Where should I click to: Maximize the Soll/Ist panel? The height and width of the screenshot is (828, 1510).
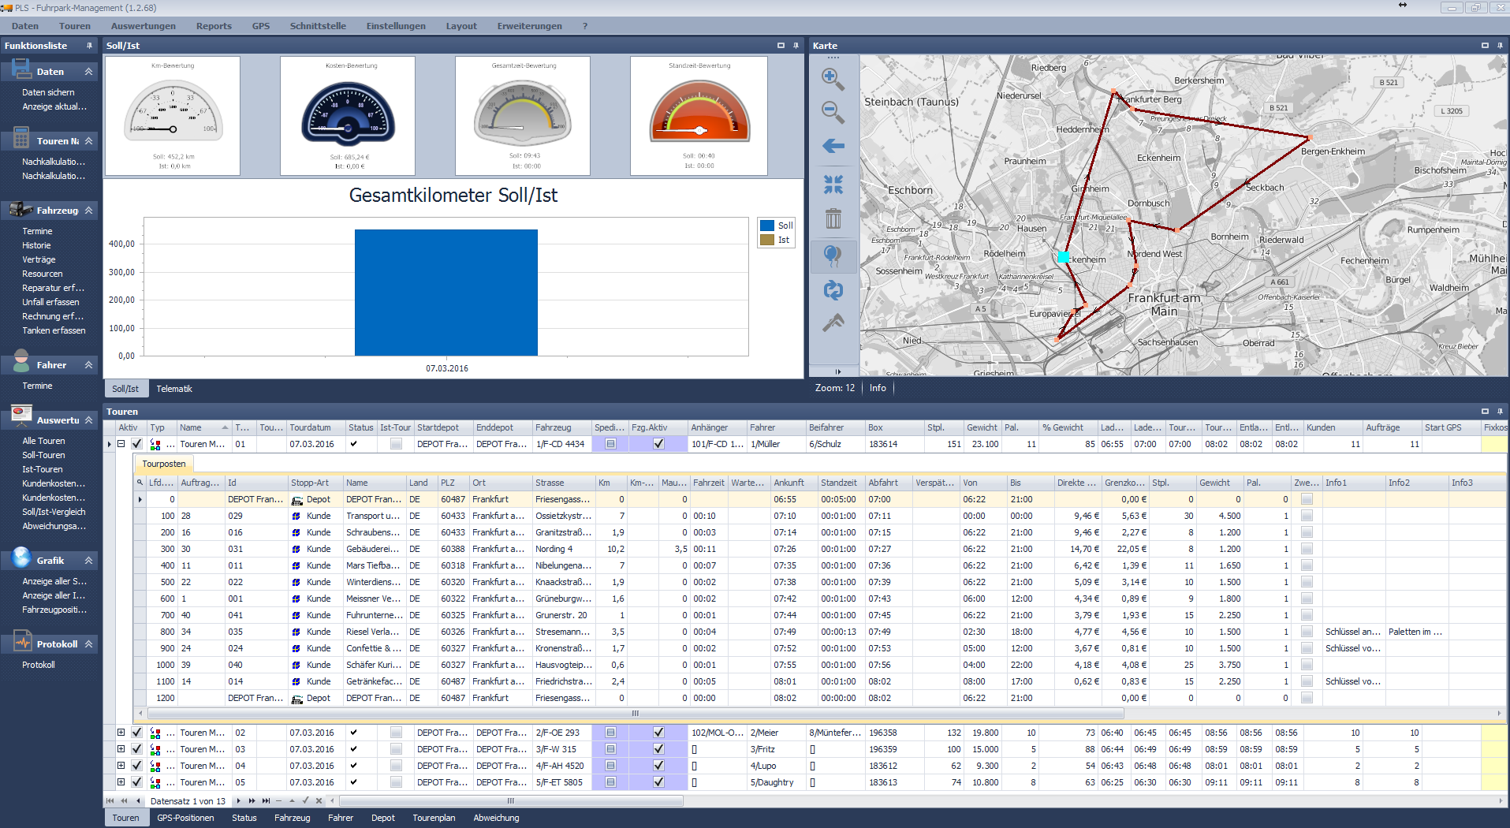point(781,46)
